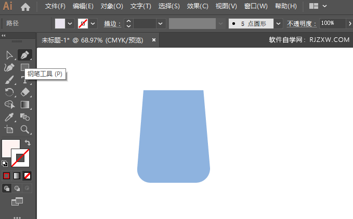Set fill mode to None
Screen dimensions: 353x219
(27, 176)
